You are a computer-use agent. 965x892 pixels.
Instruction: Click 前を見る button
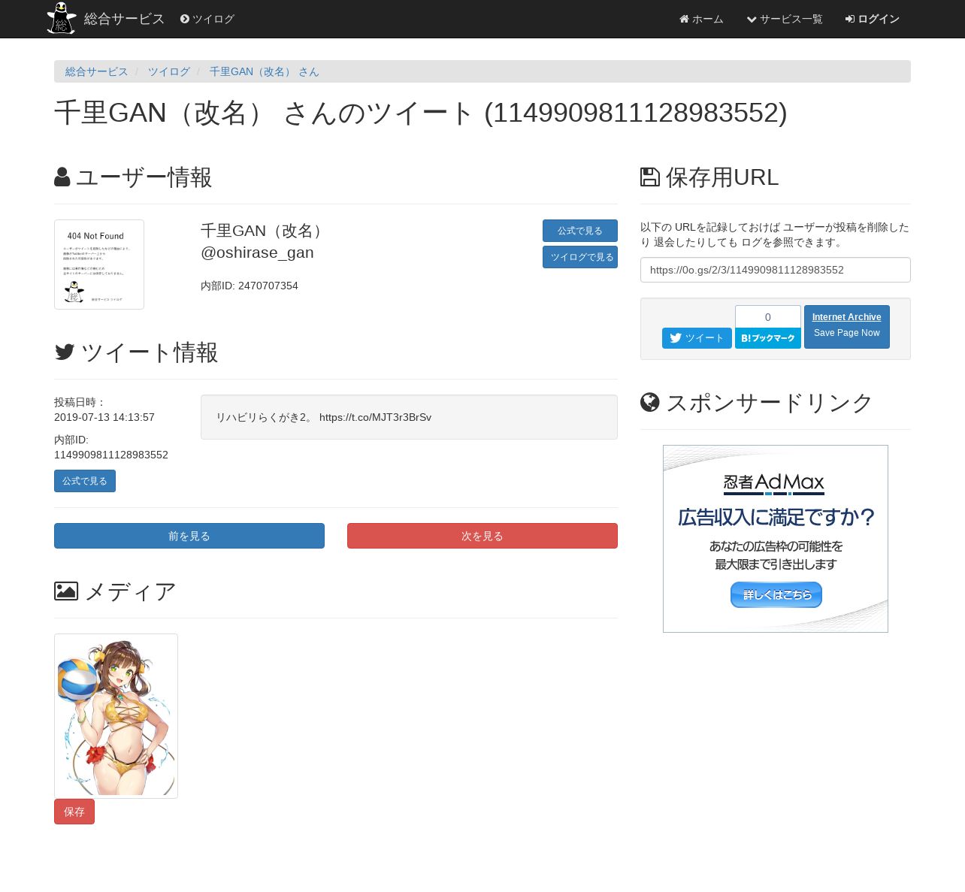coord(189,536)
